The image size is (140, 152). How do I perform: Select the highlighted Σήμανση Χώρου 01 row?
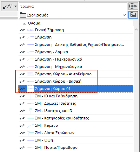76,89
